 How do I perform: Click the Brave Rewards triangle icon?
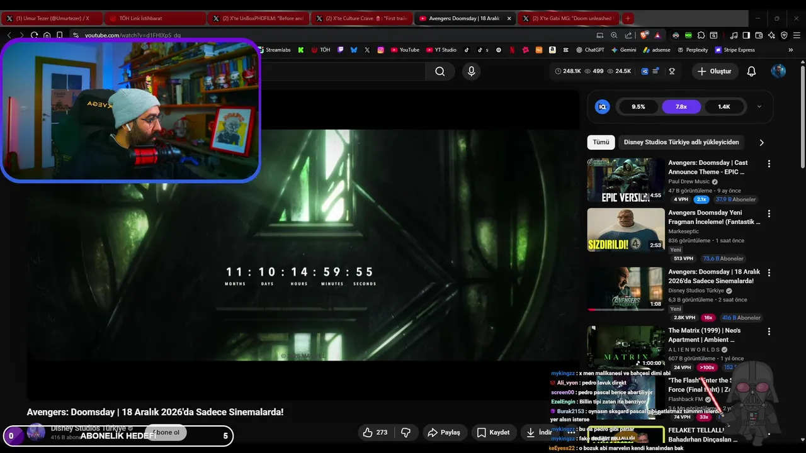(x=657, y=35)
